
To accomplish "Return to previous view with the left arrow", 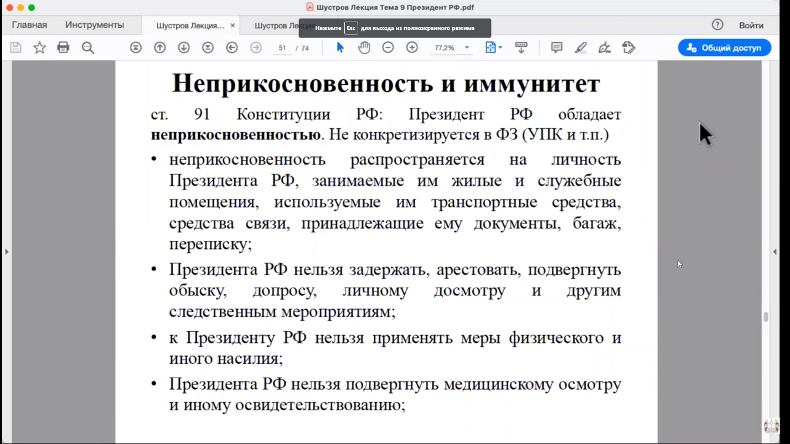I will (x=232, y=48).
